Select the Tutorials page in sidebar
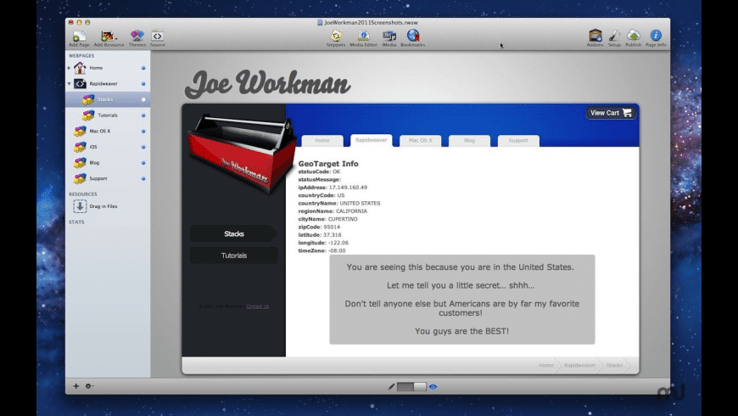 click(108, 115)
